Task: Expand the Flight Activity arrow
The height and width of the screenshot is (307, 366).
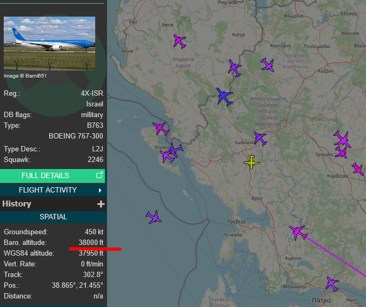Action: [x=100, y=190]
